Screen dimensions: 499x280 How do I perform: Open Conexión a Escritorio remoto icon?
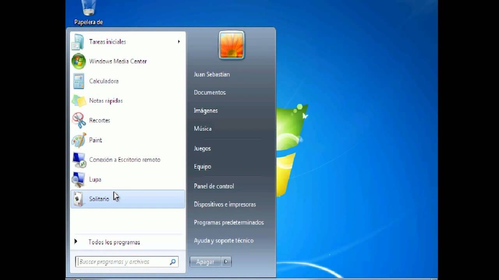(x=78, y=160)
